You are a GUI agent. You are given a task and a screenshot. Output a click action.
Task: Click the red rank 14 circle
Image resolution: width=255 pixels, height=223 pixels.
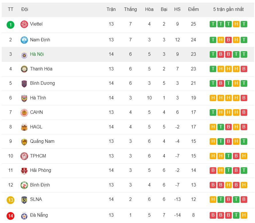(11, 216)
